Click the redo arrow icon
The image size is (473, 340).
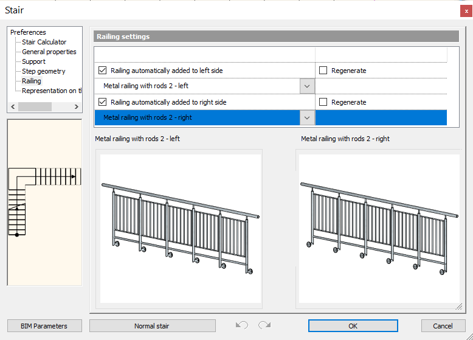click(264, 325)
